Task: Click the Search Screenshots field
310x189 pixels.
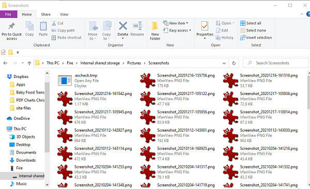Action: [275, 63]
